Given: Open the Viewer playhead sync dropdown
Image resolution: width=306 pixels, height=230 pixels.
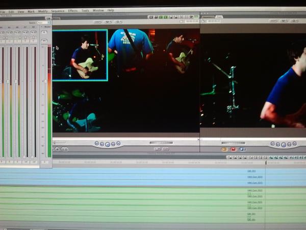Looking at the screenshot, I should point(108,22).
